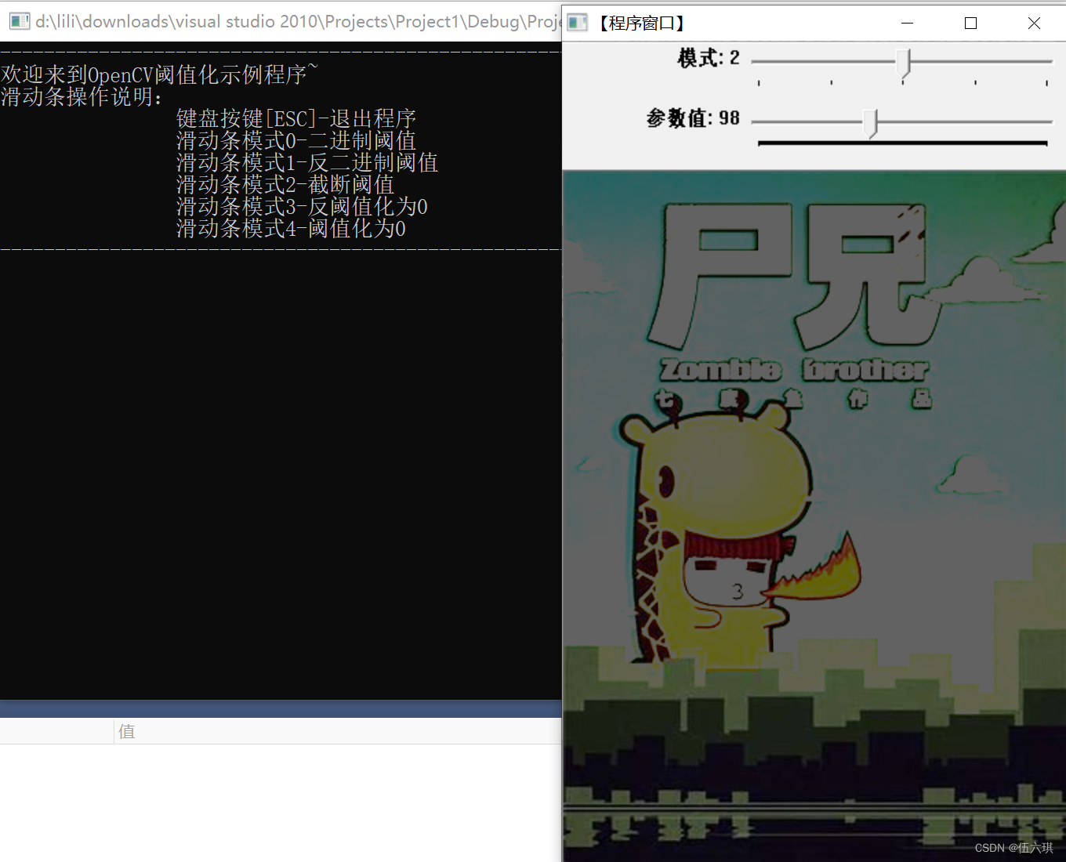Click the line 滑动条模式4-阈值化为0
Screen dimensions: 1066x862
coord(291,228)
